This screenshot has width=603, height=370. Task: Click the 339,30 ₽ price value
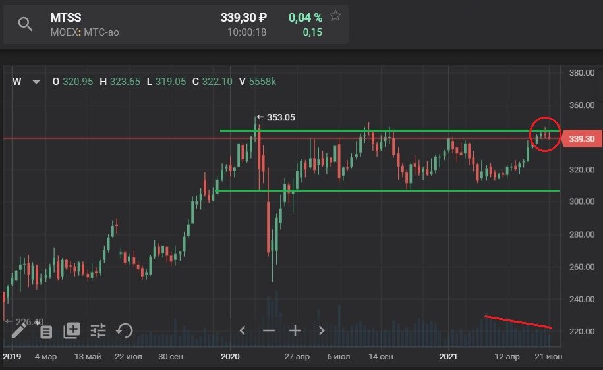click(x=243, y=18)
